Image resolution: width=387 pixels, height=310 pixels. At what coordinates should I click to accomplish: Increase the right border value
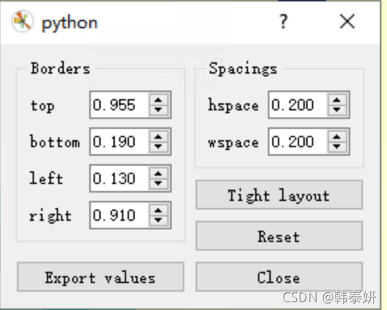pos(158,210)
